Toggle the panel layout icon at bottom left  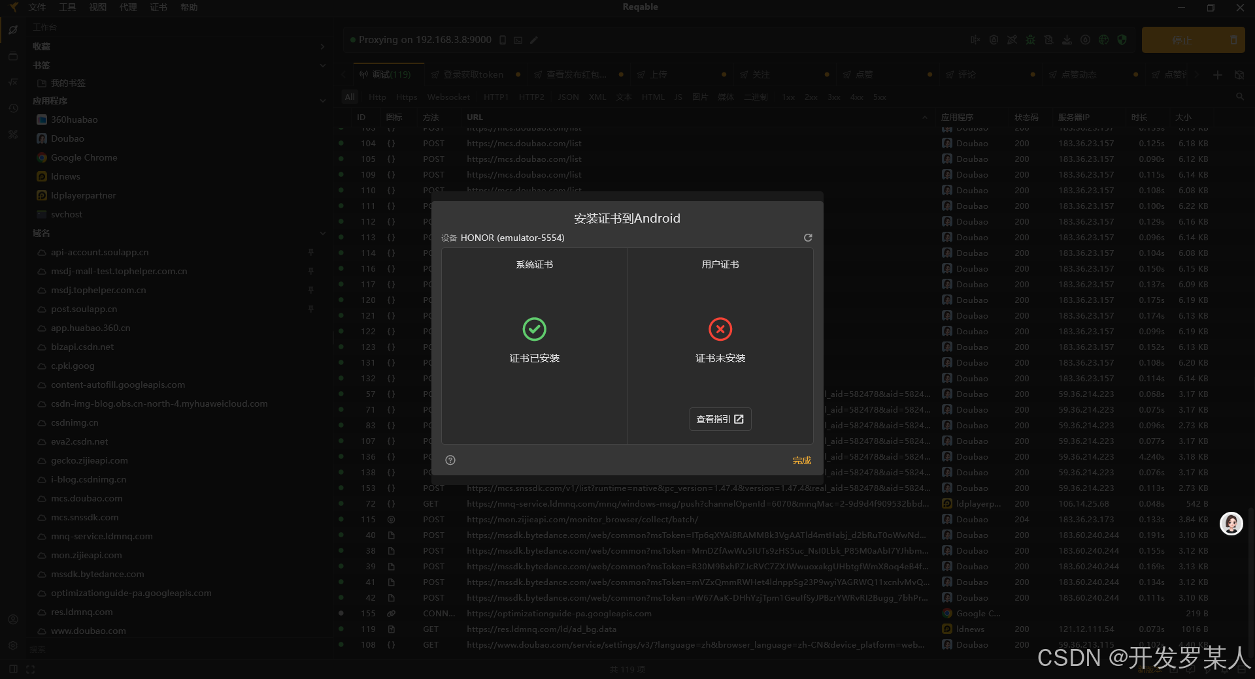click(x=14, y=669)
